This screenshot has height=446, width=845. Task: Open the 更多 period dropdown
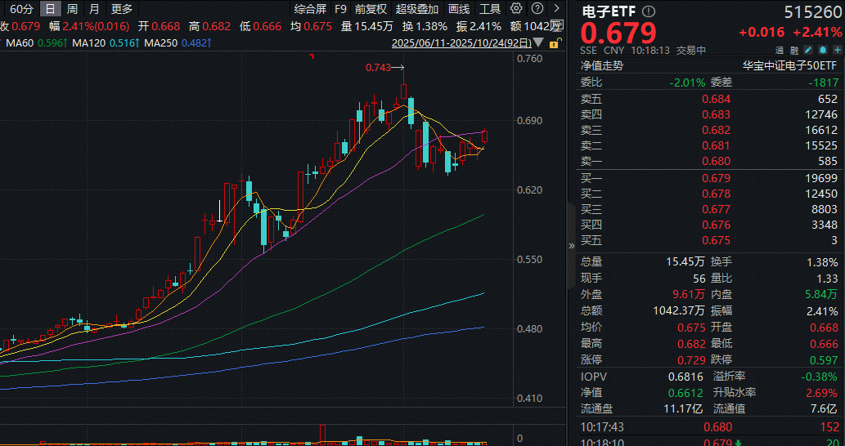pos(122,9)
